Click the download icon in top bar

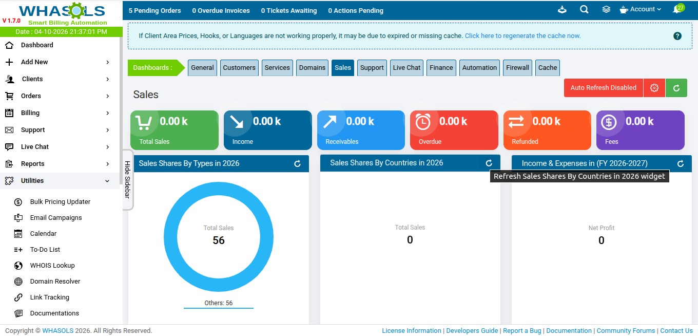pos(562,10)
